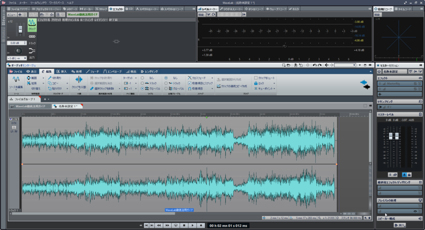
Task: Click the Stop button in transport bar
Action: coord(184,225)
